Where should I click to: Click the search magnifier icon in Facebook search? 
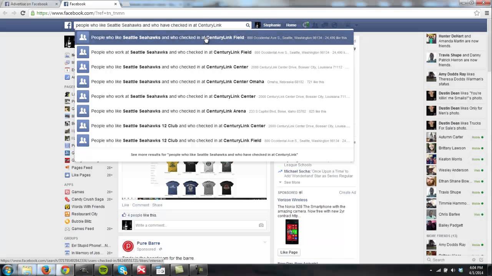(x=248, y=25)
